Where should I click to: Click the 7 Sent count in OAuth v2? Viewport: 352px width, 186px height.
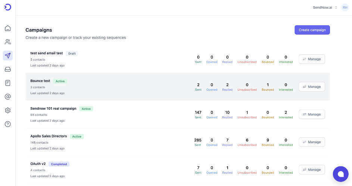click(x=198, y=168)
